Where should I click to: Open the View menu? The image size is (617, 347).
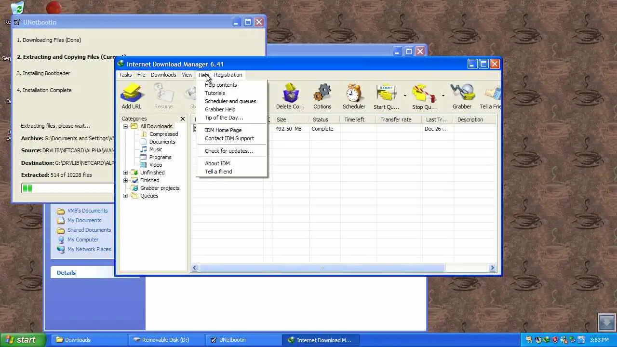tap(187, 75)
